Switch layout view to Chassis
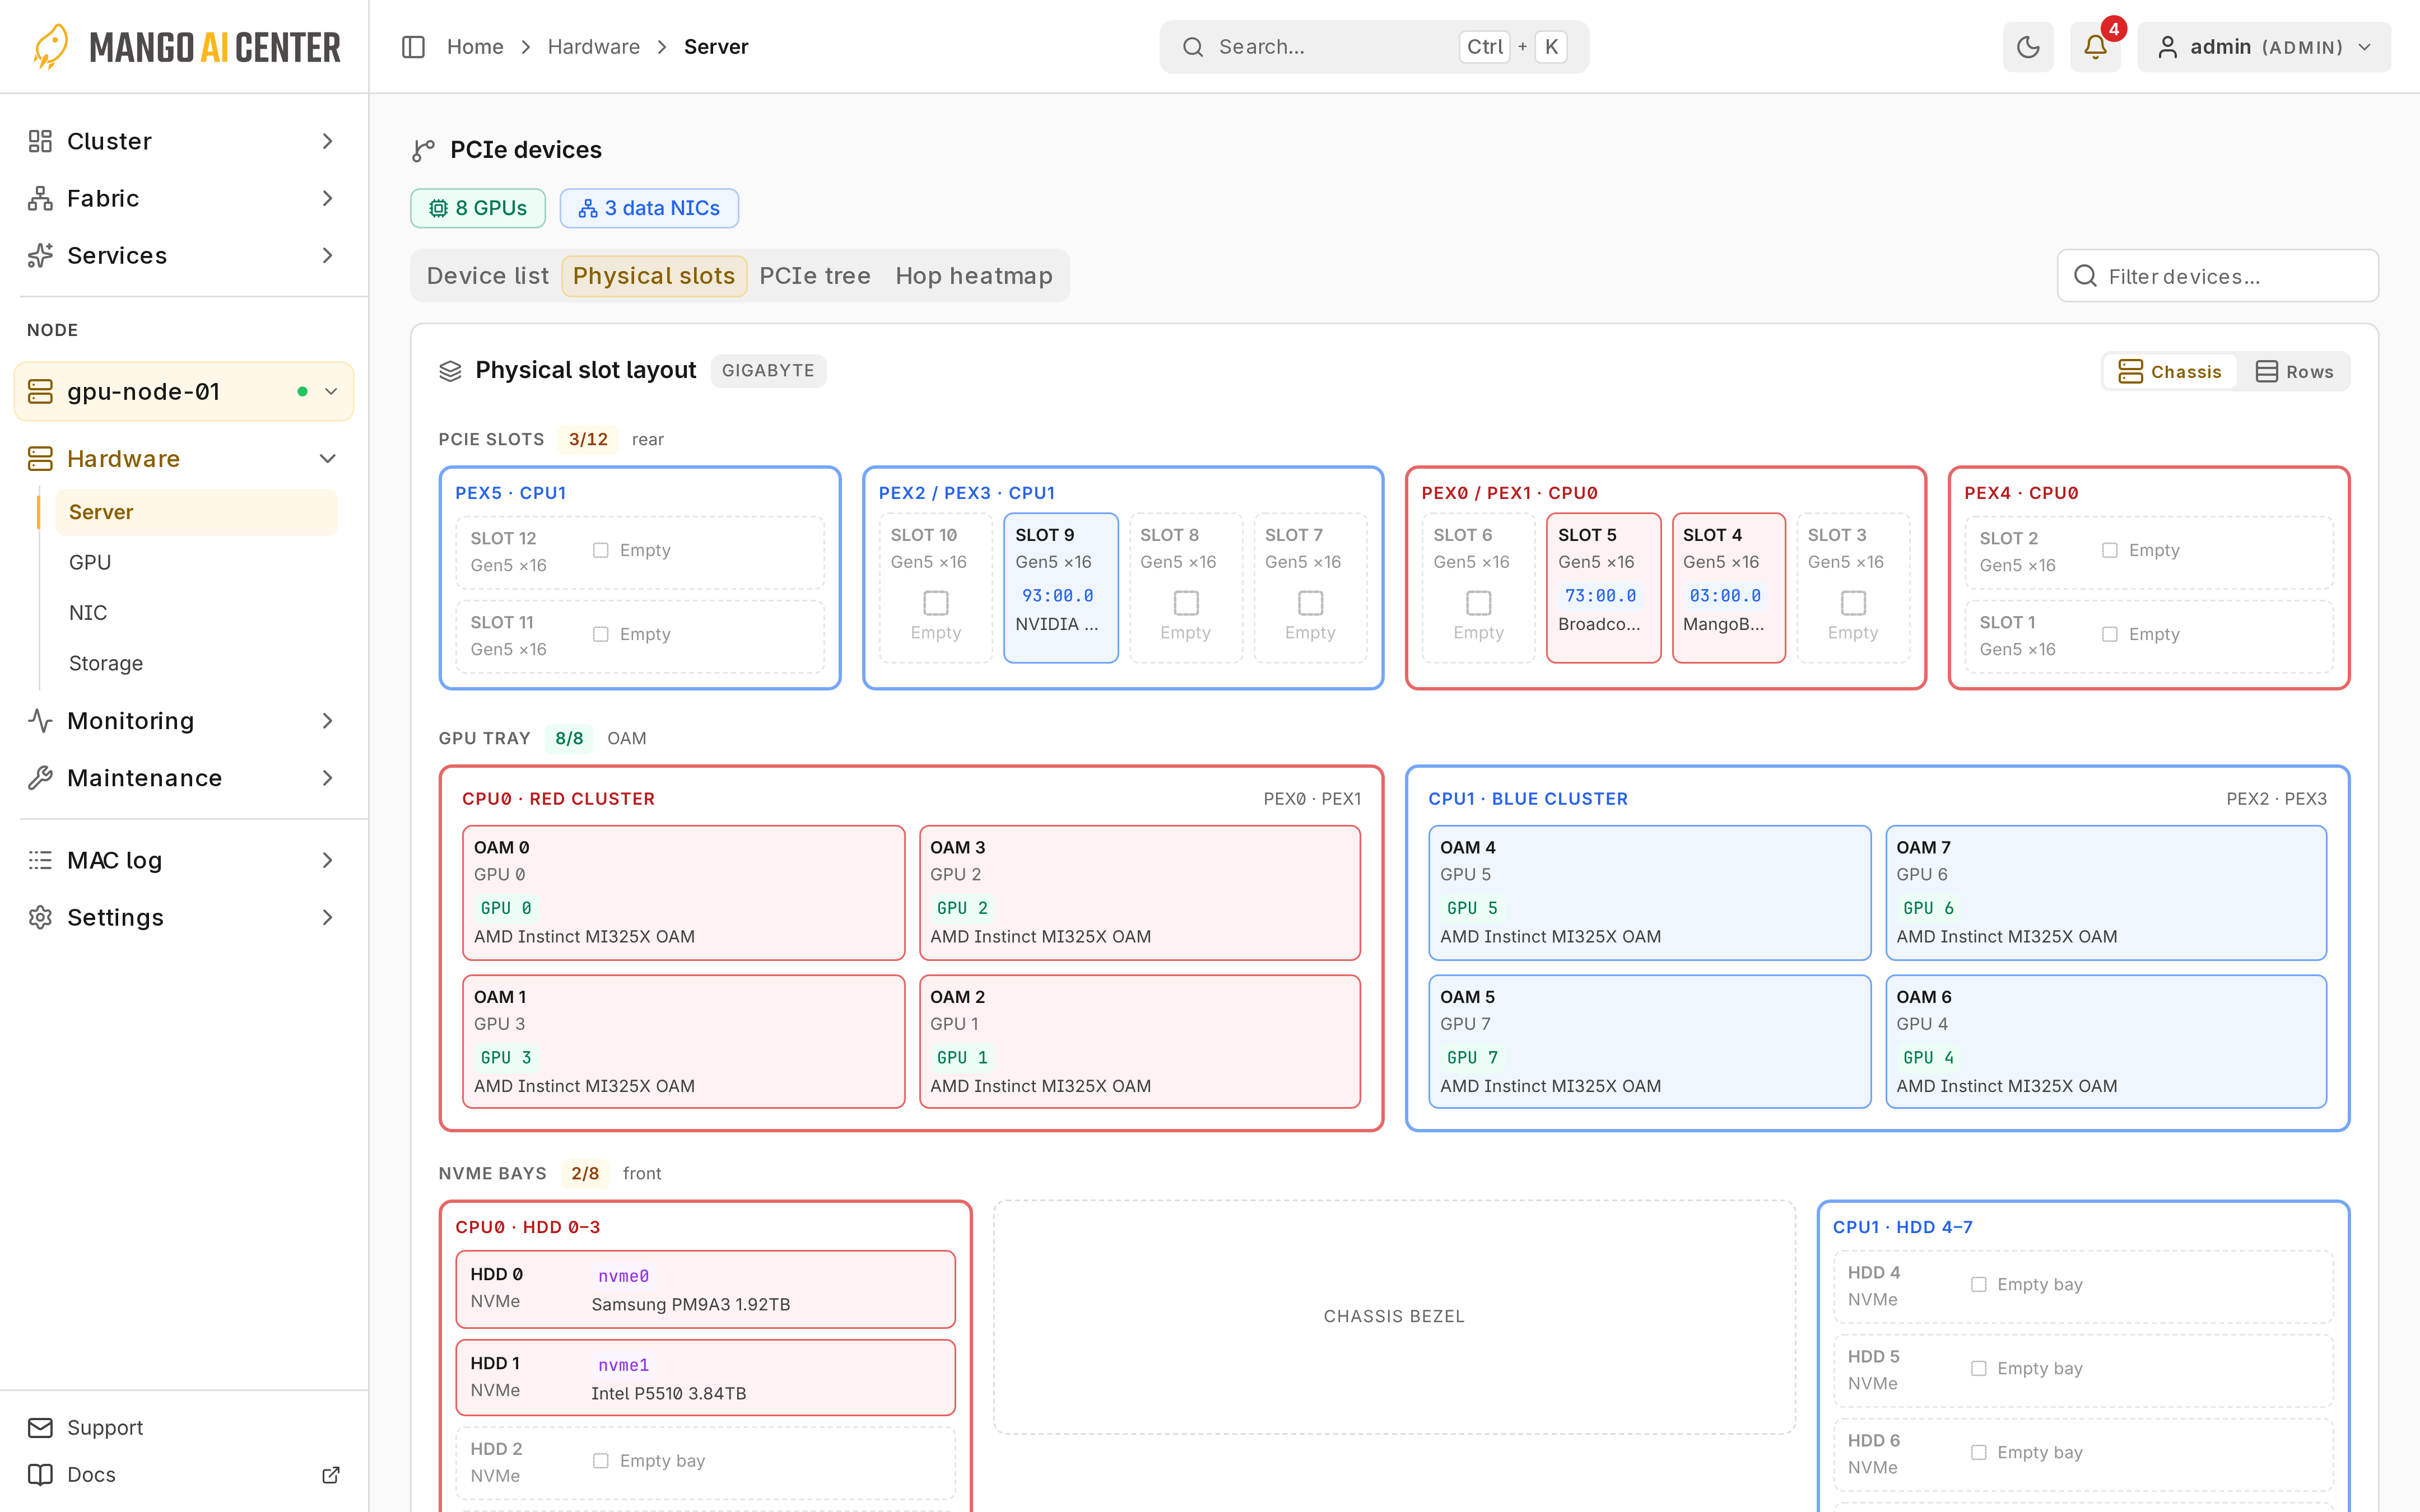This screenshot has height=1512, width=2420. [2170, 371]
